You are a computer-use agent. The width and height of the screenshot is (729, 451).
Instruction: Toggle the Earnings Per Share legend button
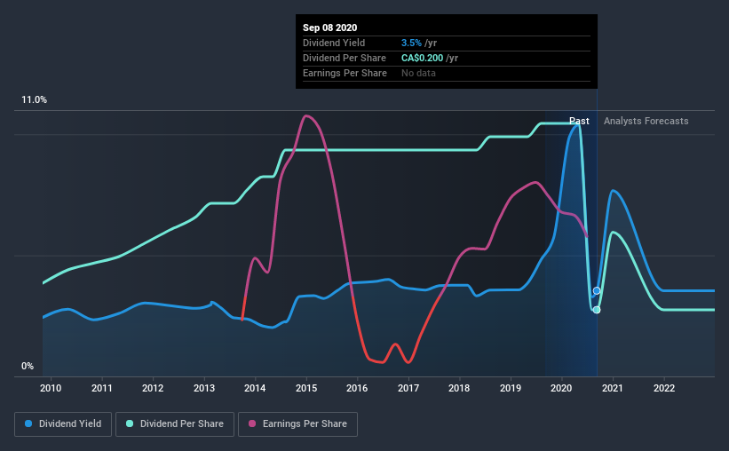(x=297, y=424)
